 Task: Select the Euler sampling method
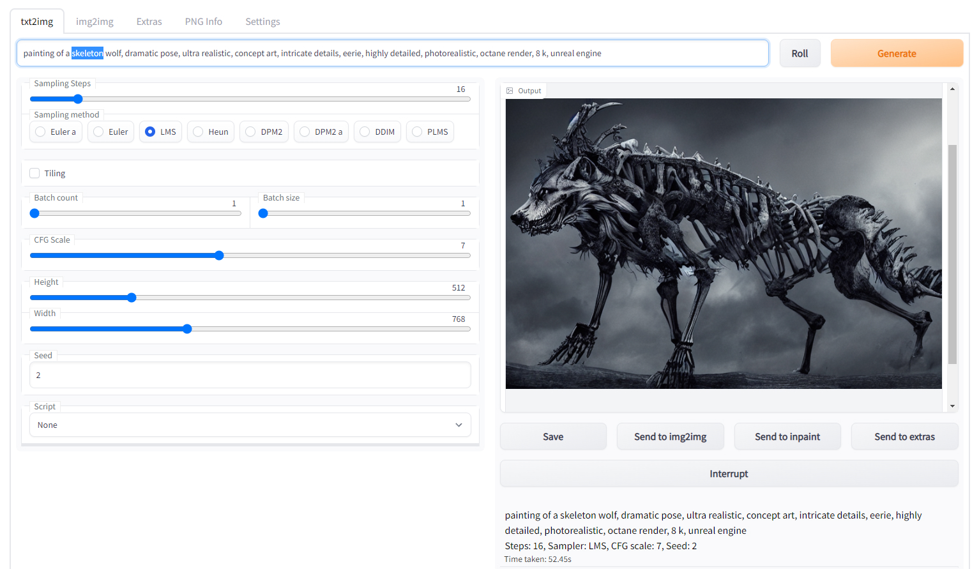tap(111, 132)
